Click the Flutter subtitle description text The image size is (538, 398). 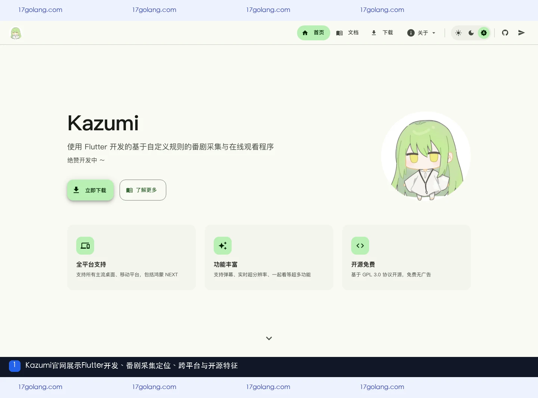pyautogui.click(x=170, y=147)
